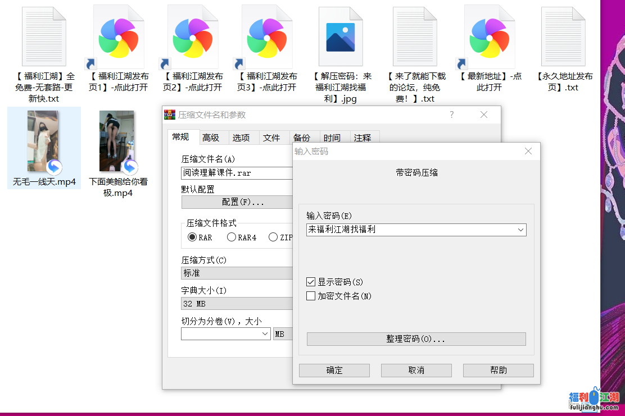Open the 压缩方式 dropdown showing 标准
The image size is (625, 416).
[x=237, y=273]
